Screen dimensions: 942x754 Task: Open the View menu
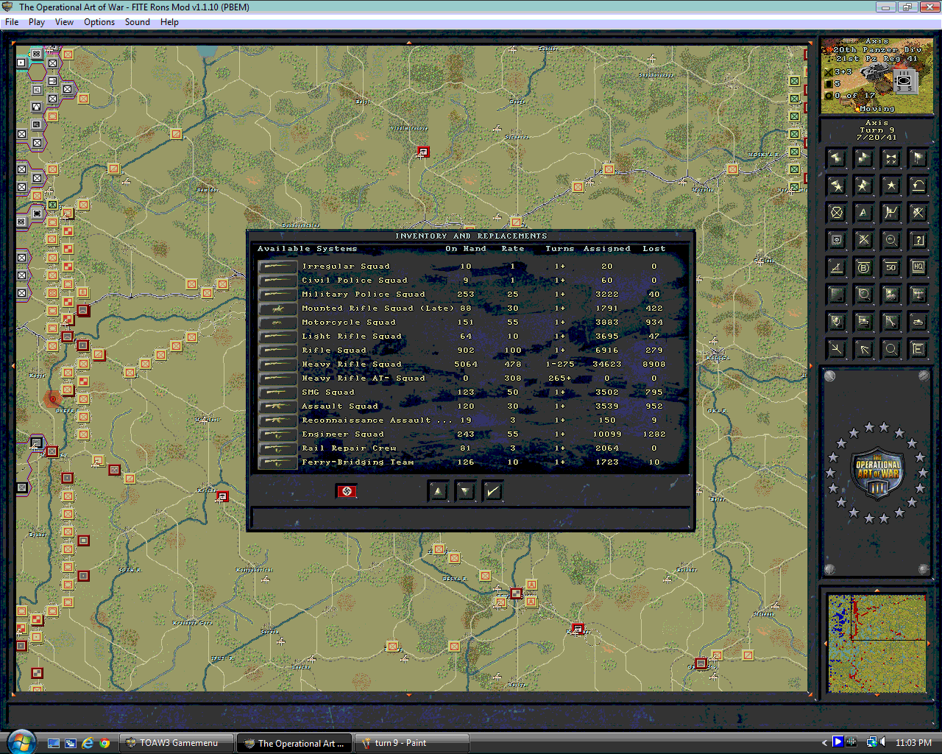tap(64, 22)
